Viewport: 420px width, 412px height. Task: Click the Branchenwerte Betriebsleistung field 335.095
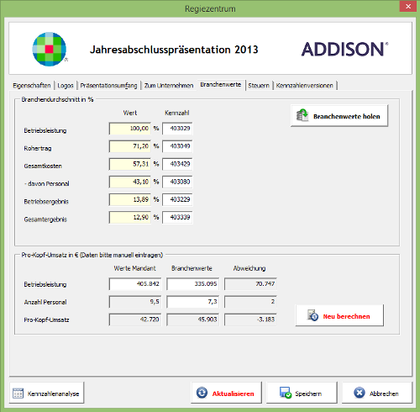tap(193, 284)
